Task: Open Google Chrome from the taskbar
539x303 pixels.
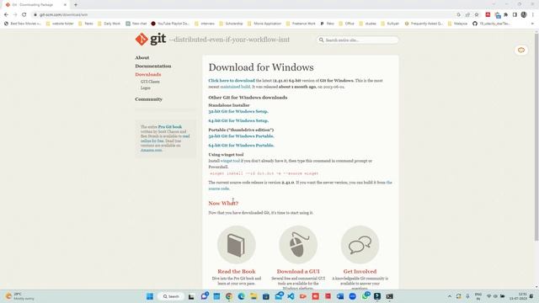Action: 229,296
